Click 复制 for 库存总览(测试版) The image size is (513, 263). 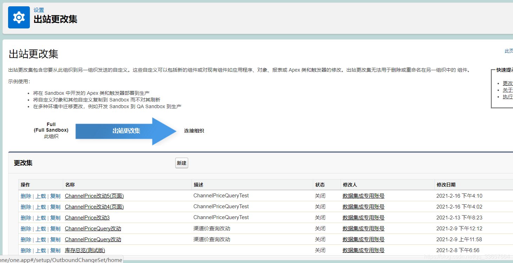tap(55, 250)
